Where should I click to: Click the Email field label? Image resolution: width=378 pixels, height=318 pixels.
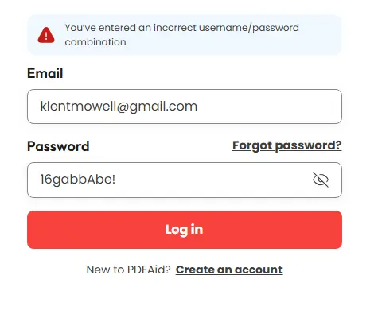point(45,73)
